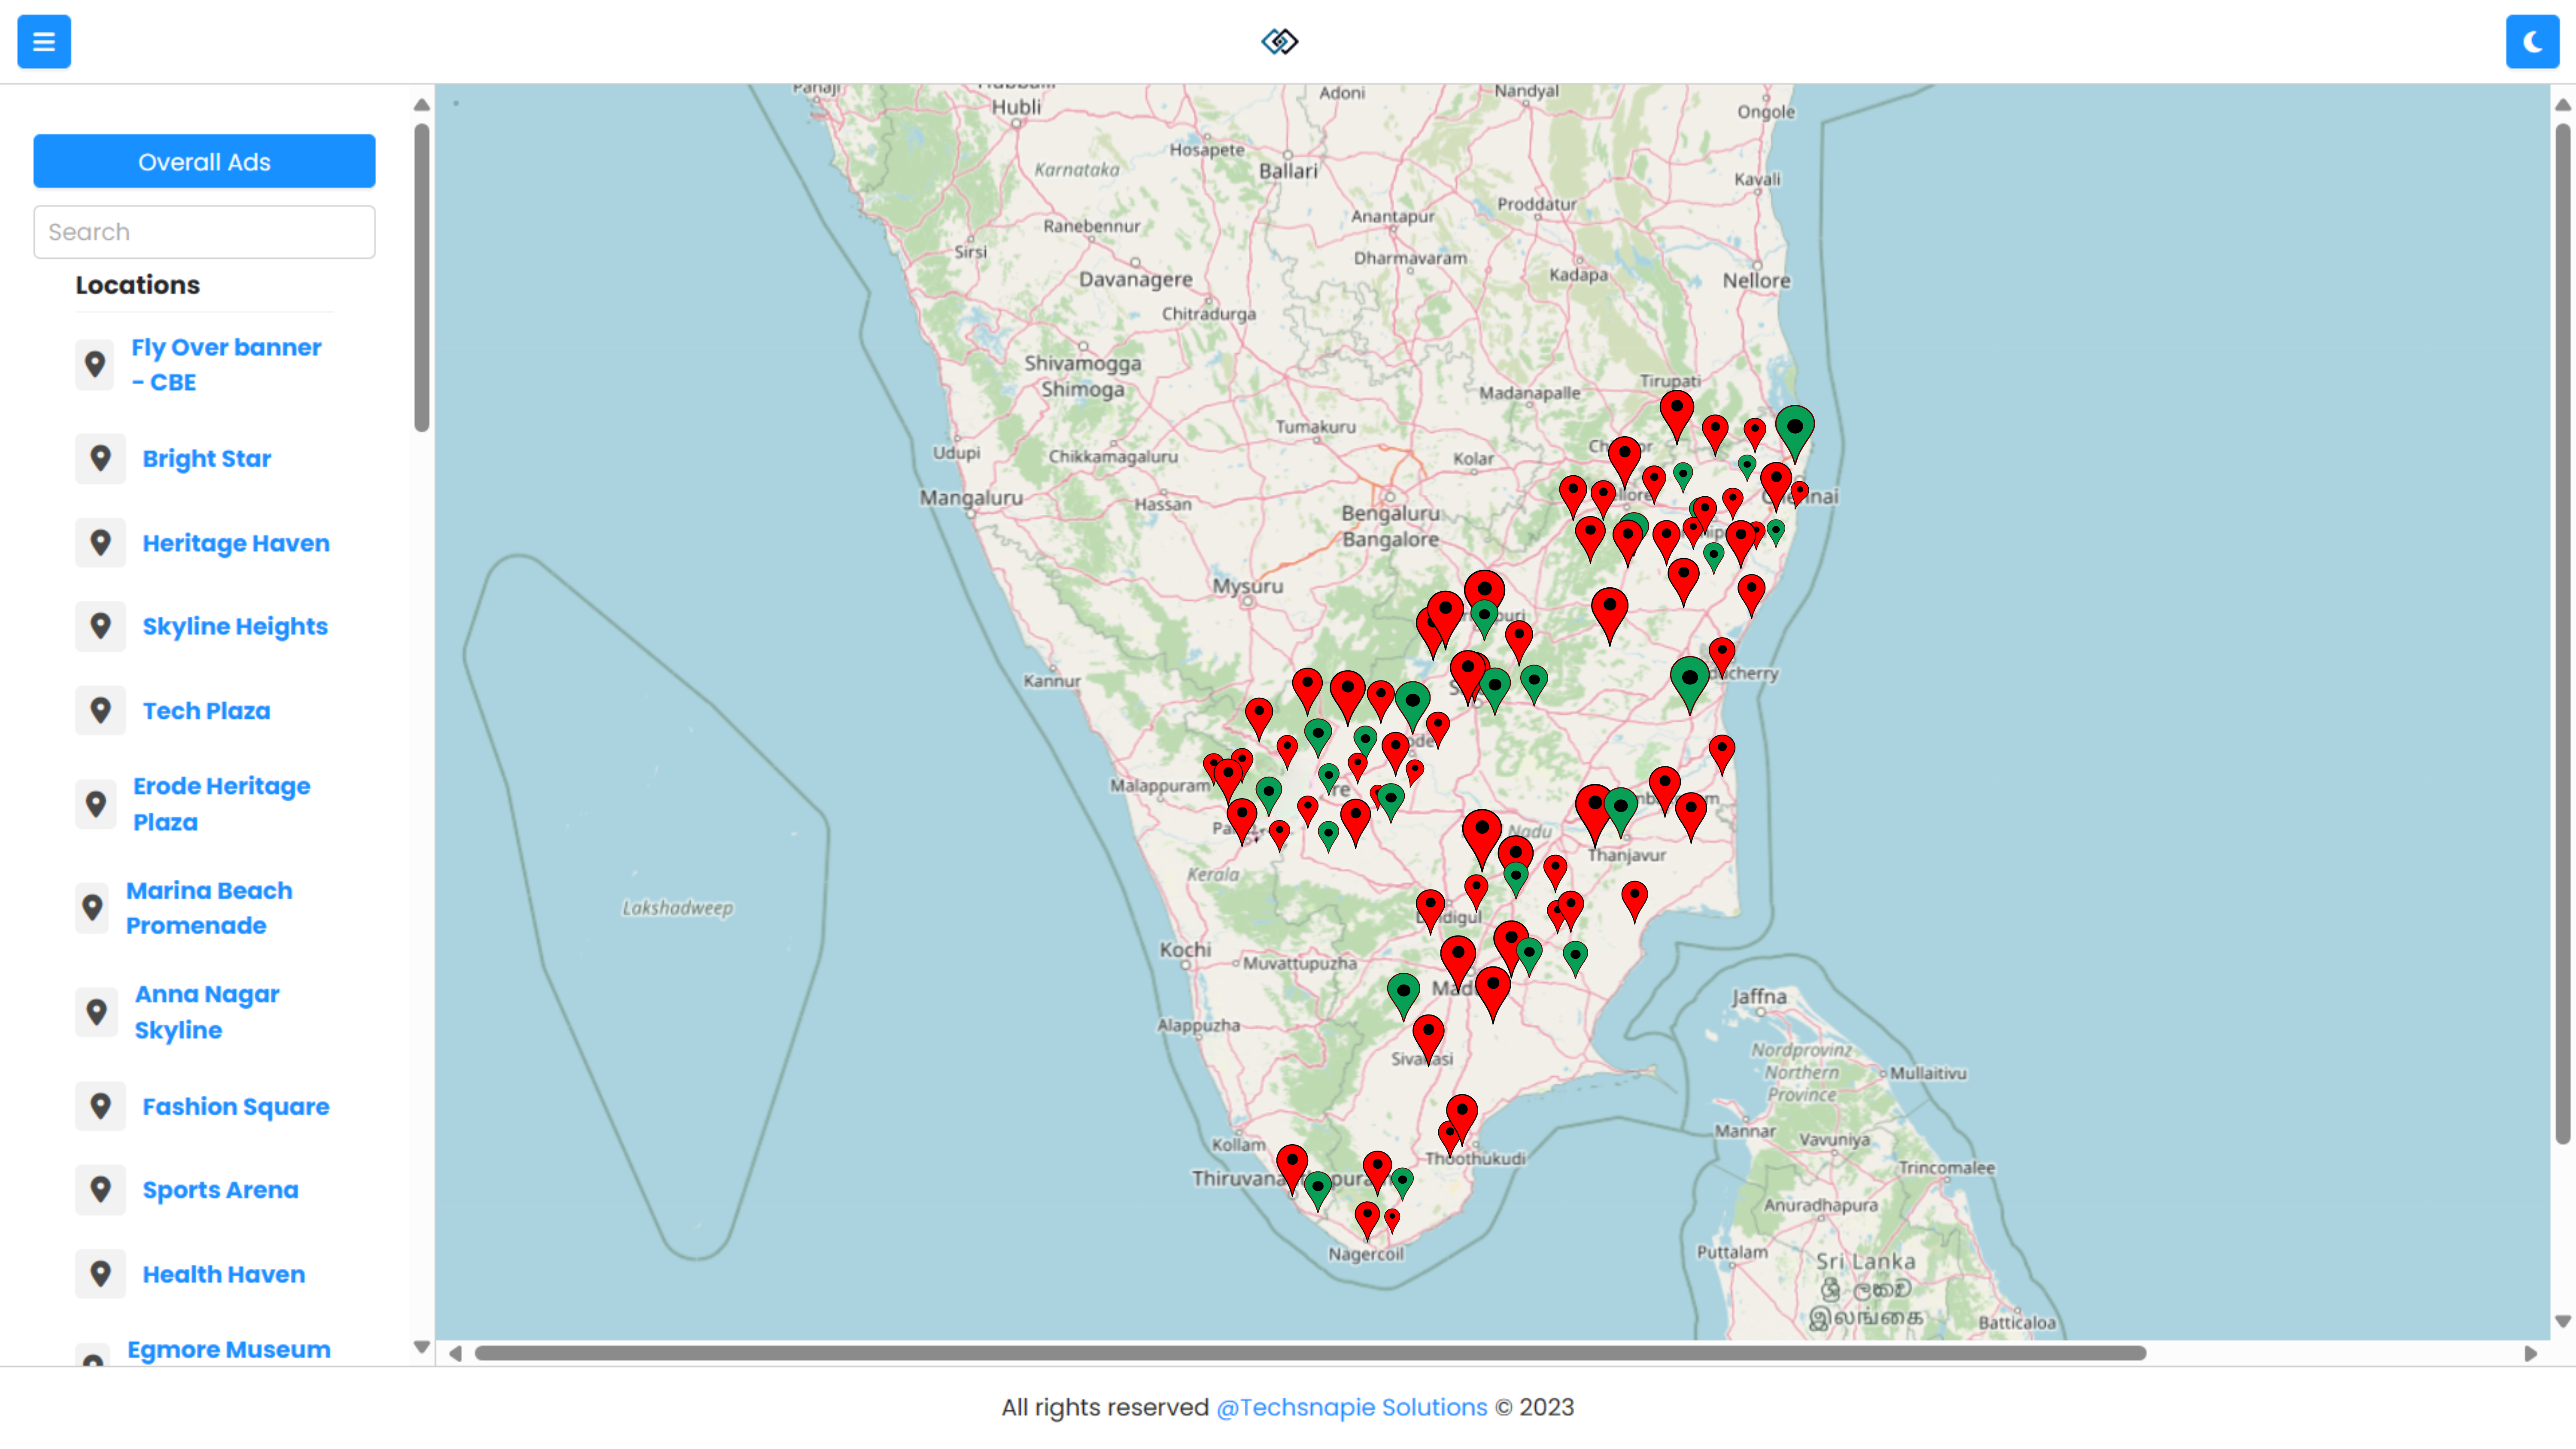Open Bright Star location
Image resolution: width=2576 pixels, height=1449 pixels.
[206, 459]
